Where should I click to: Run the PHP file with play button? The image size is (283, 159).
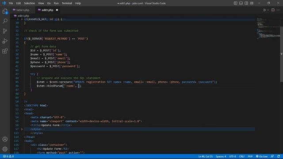(x=264, y=10)
